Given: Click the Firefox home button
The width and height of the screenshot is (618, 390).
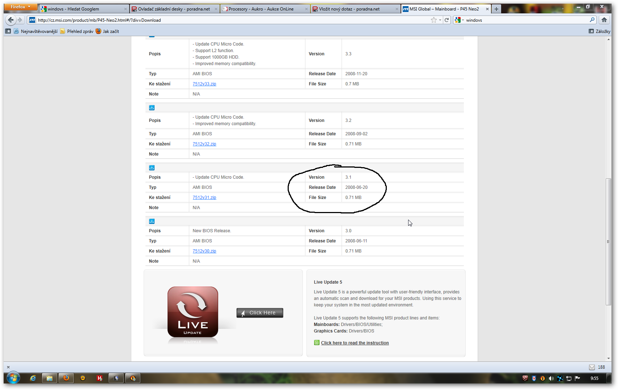Looking at the screenshot, I should point(604,20).
